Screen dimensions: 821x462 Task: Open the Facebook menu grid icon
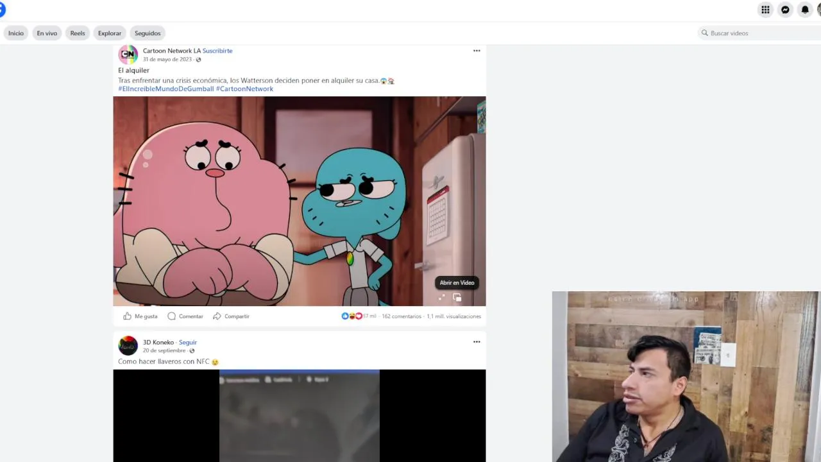point(765,10)
